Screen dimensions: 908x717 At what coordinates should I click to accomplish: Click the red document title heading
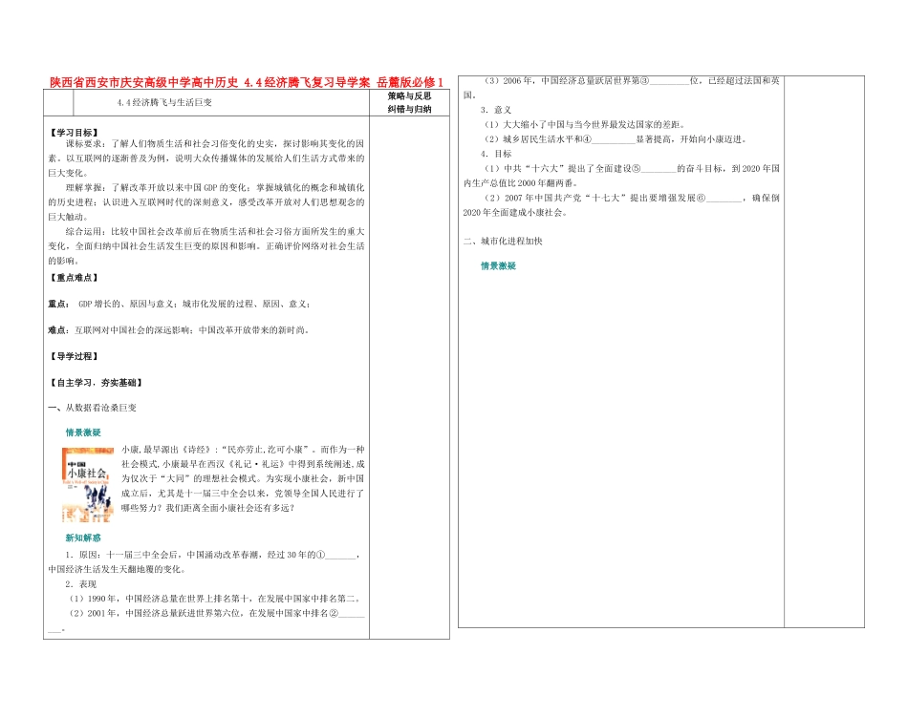246,82
